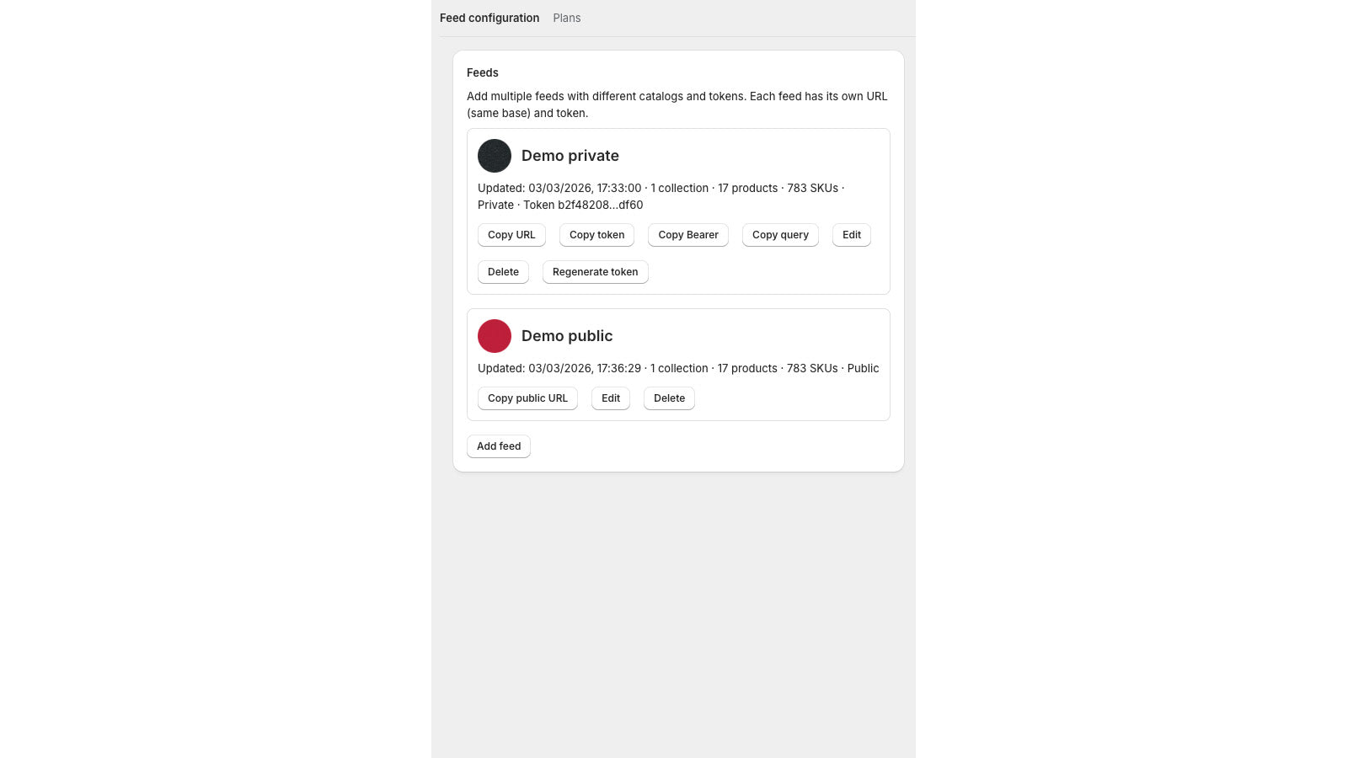Click Copy query for Demo private
Viewport: 1348px width, 758px height.
780,235
